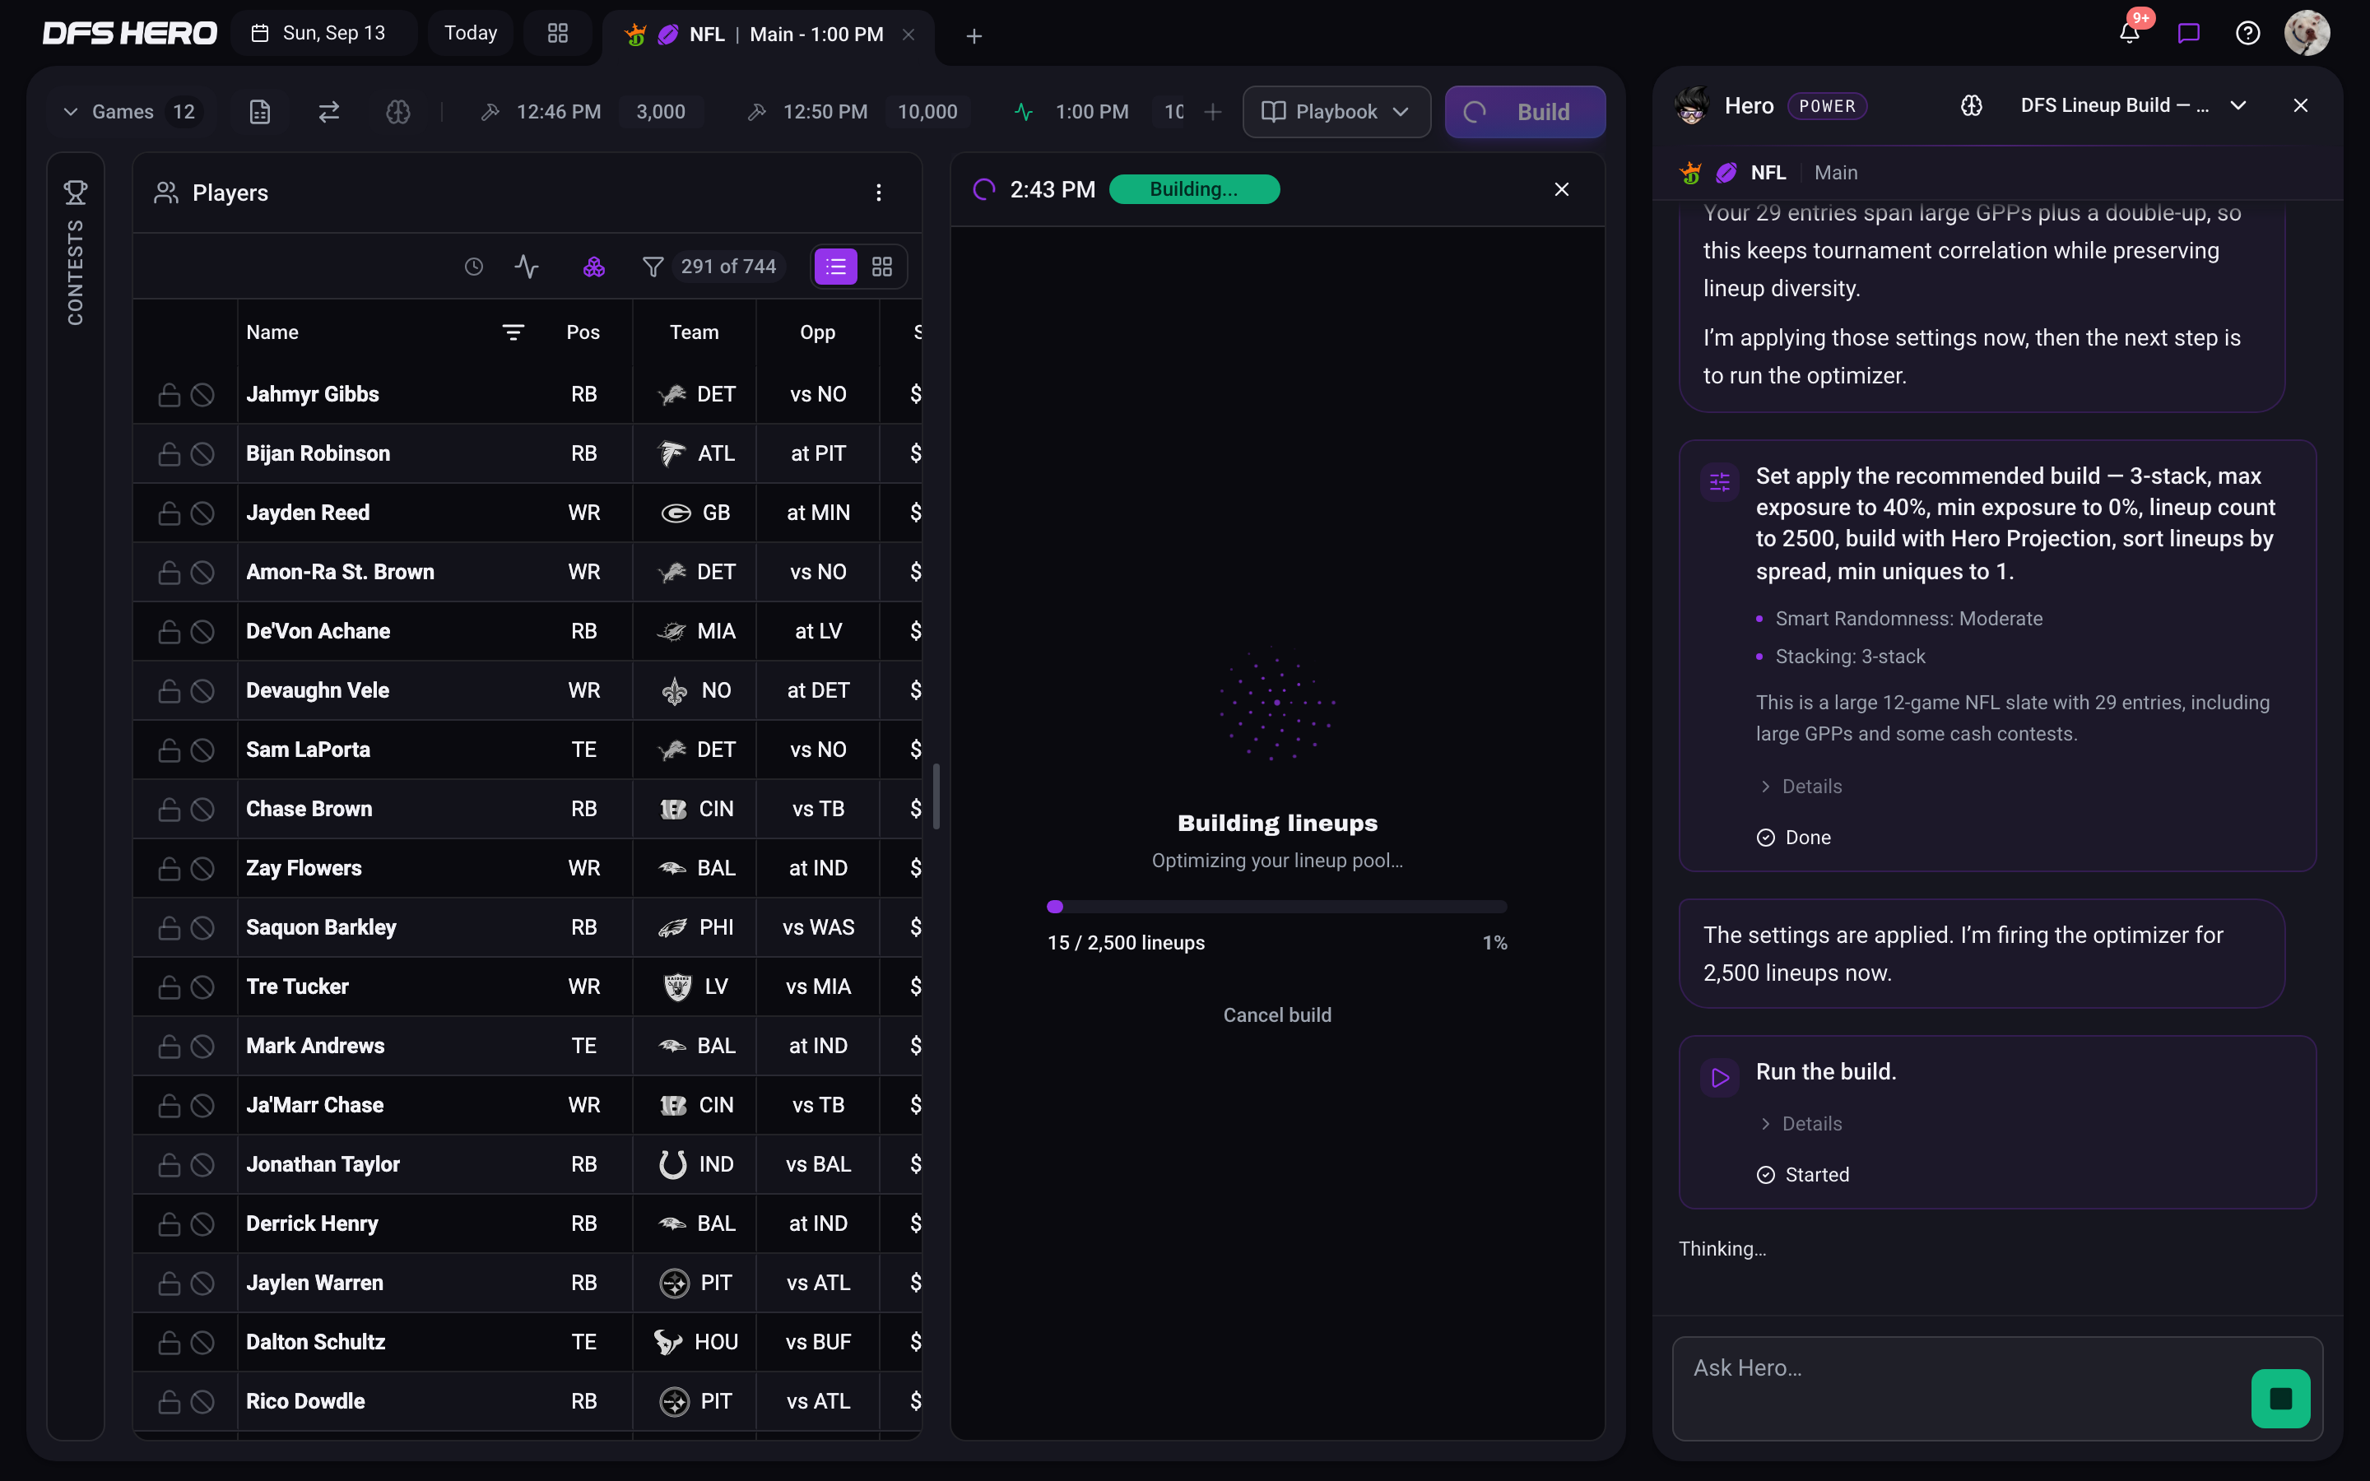Open the user profile avatar

[x=2307, y=33]
